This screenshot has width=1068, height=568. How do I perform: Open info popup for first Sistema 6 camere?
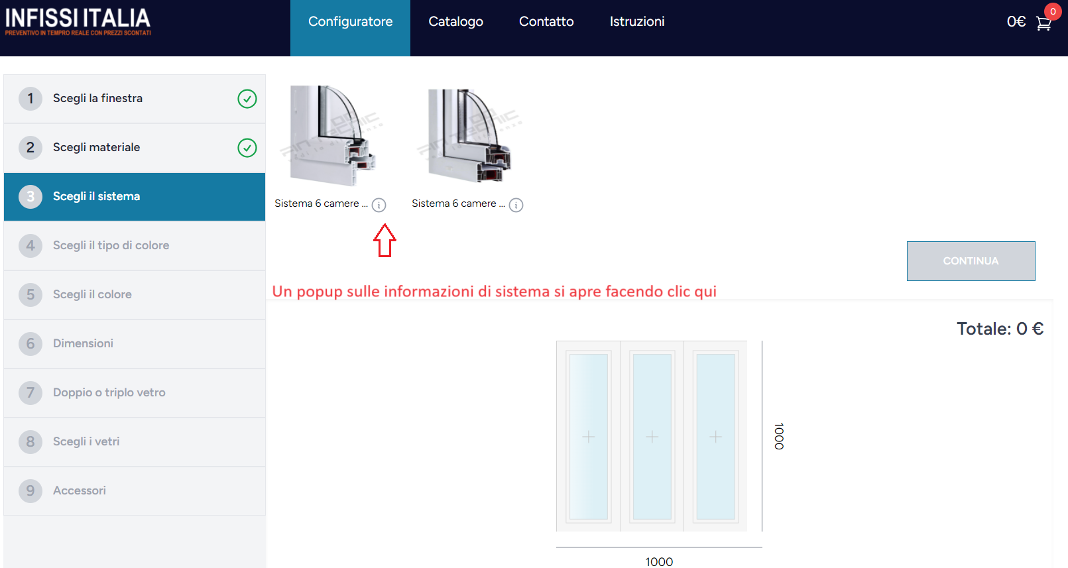[x=379, y=205]
